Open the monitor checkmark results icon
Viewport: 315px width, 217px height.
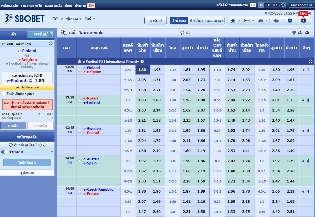click(x=290, y=21)
